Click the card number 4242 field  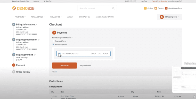tap(70, 54)
